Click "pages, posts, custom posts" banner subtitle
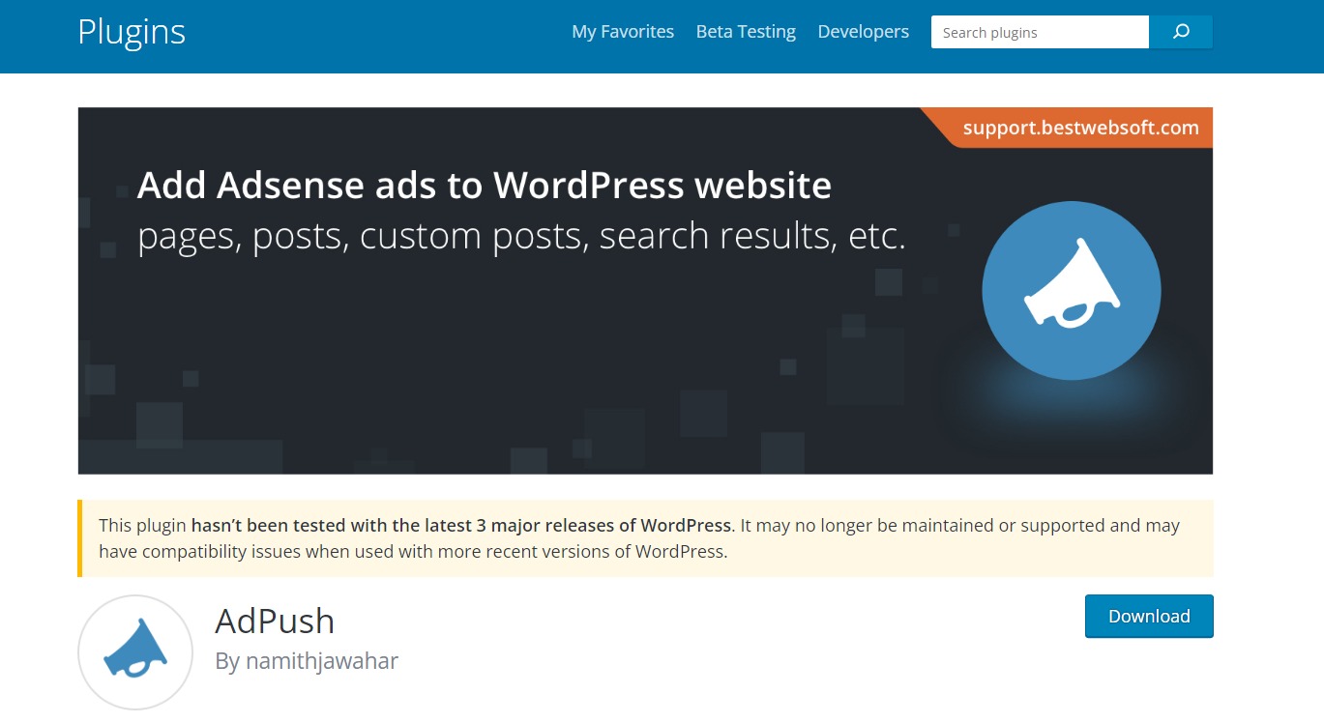The image size is (1324, 723). click(522, 237)
